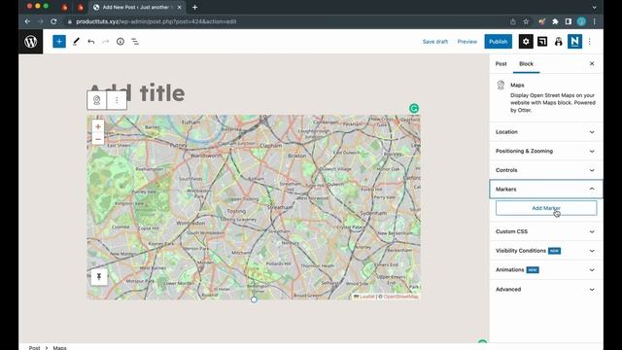Open the post Details info icon
The image size is (622, 350).
(x=121, y=41)
